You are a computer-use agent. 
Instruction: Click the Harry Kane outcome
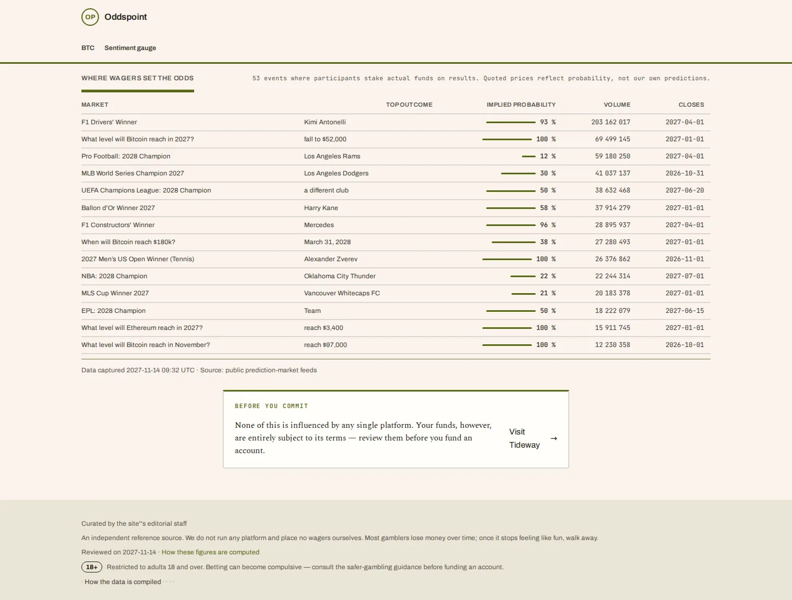(x=321, y=208)
